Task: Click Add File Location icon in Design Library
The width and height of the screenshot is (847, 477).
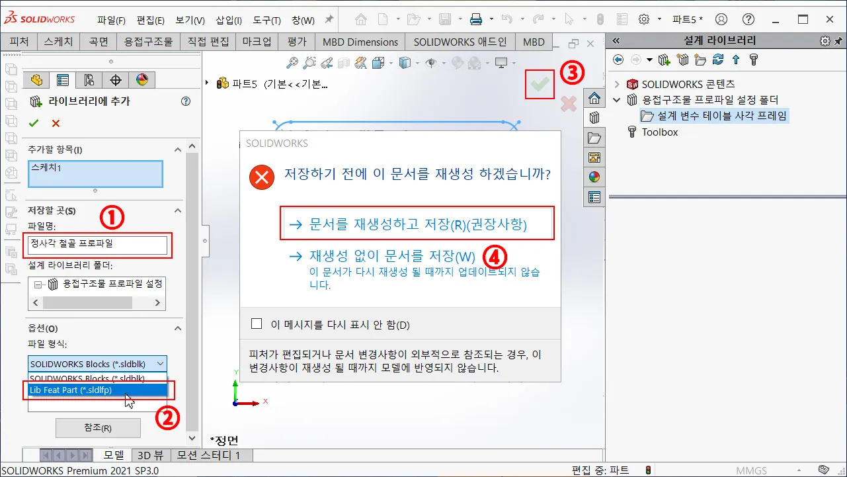Action: pyautogui.click(x=683, y=60)
